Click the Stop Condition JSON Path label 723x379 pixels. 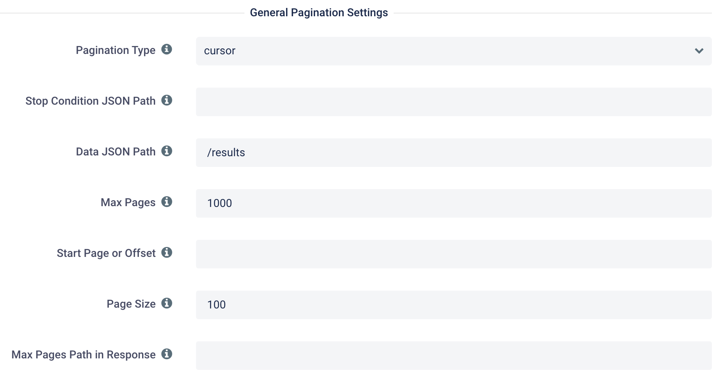(90, 101)
